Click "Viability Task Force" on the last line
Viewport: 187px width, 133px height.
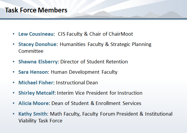pyautogui.click(x=40, y=120)
